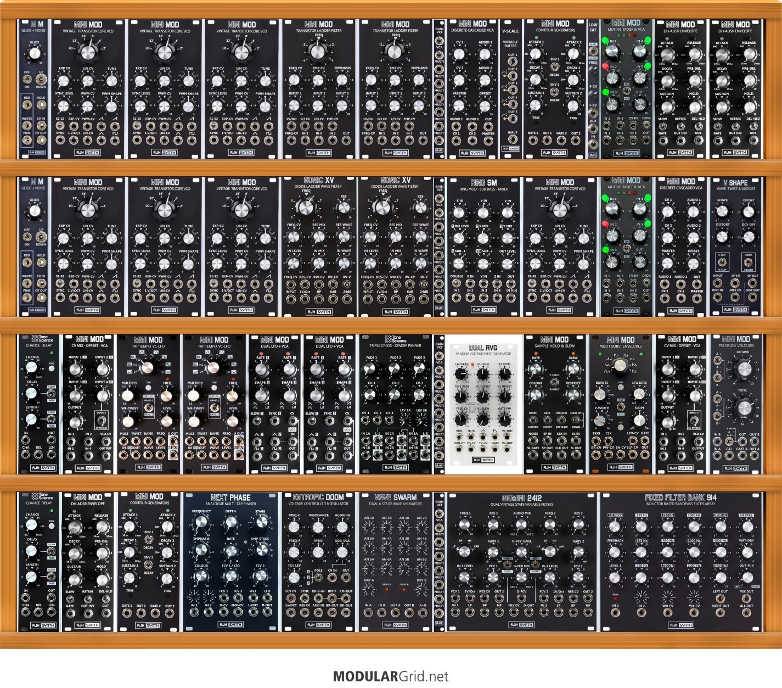Click the RESONANCE knob on Entropic Doom
This screenshot has height=688, width=782.
318,527
